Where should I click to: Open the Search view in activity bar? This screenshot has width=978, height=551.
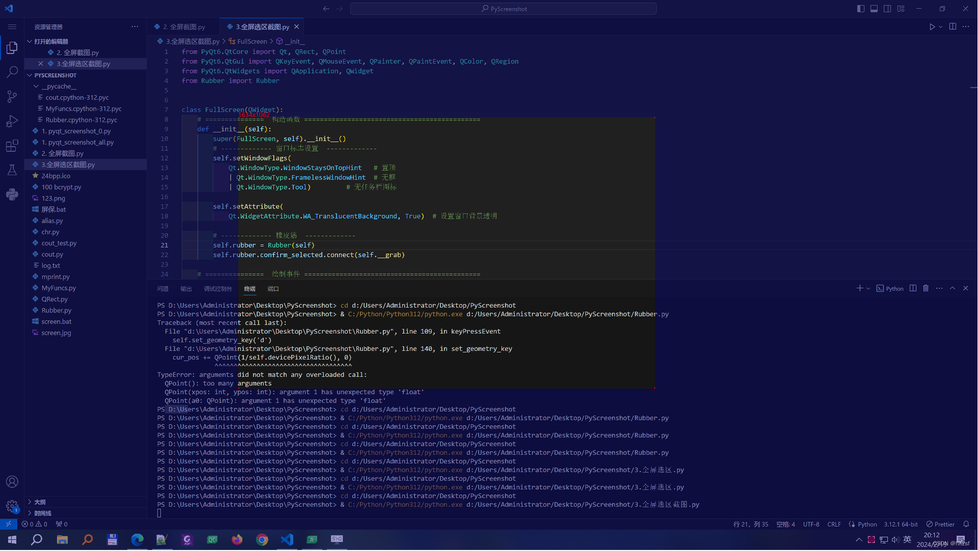(x=12, y=72)
